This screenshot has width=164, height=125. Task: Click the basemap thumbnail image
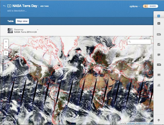coord(10,31)
